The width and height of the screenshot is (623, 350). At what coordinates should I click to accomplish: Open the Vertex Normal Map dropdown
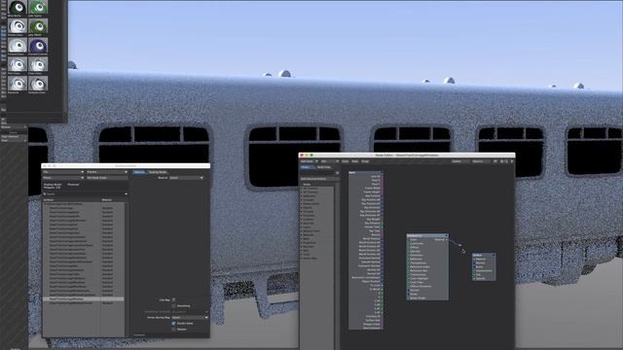pyautogui.click(x=190, y=318)
